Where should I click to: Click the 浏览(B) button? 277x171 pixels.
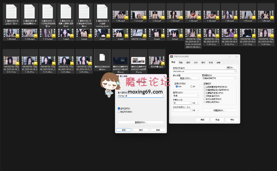(x=230, y=67)
